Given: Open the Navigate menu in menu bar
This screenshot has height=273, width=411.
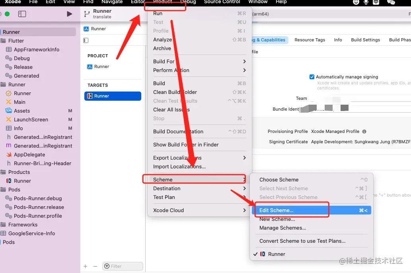Looking at the screenshot, I should [112, 2].
